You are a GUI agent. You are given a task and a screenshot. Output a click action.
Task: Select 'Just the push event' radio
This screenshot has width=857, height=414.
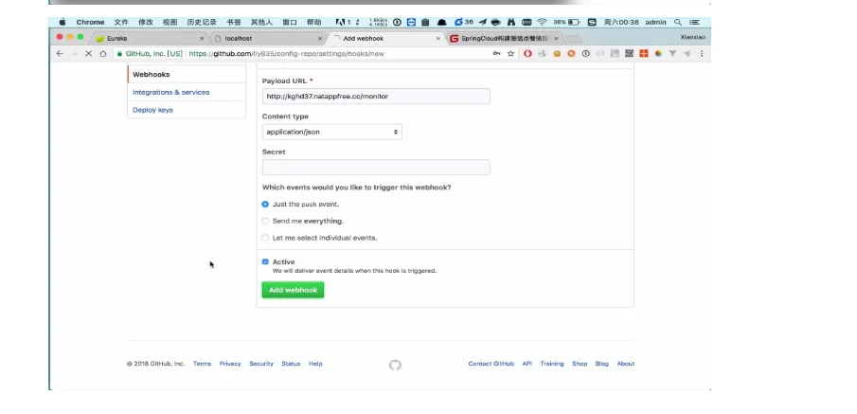coord(265,204)
